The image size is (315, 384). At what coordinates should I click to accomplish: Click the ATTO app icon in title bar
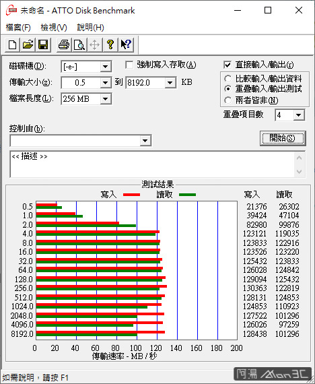point(11,10)
